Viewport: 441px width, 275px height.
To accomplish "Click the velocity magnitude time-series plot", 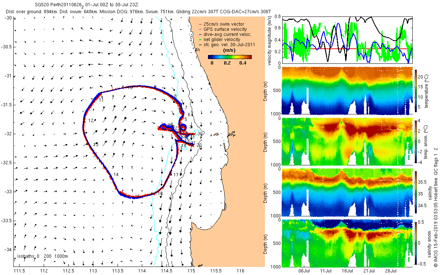I will 347,40.
